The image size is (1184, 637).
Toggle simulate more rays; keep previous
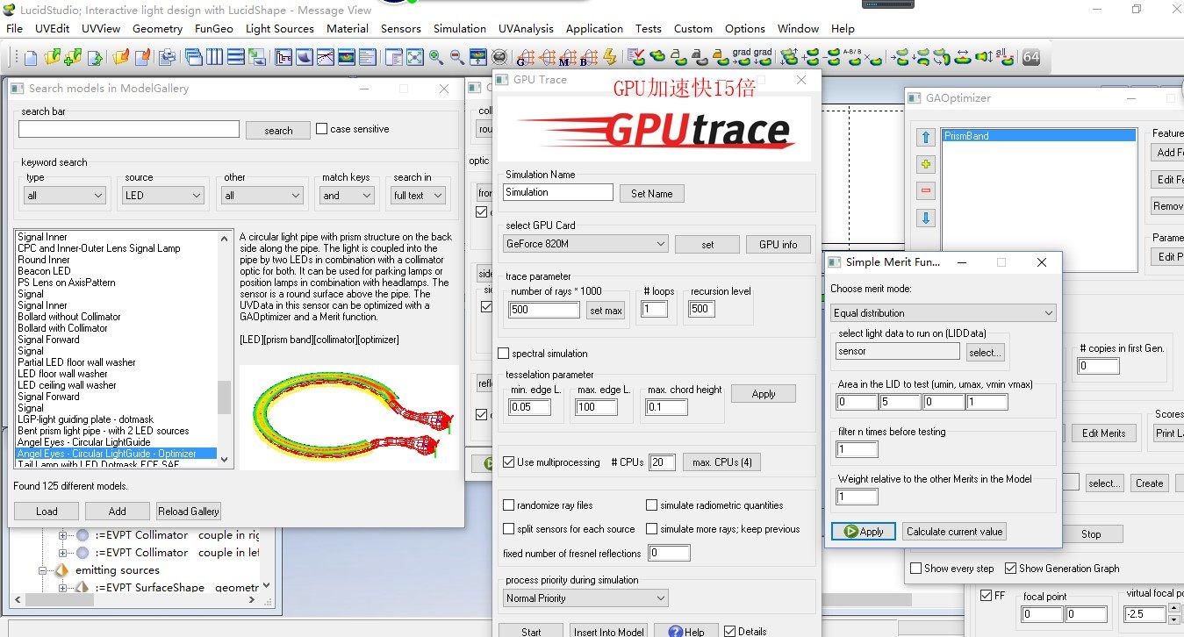pos(652,529)
